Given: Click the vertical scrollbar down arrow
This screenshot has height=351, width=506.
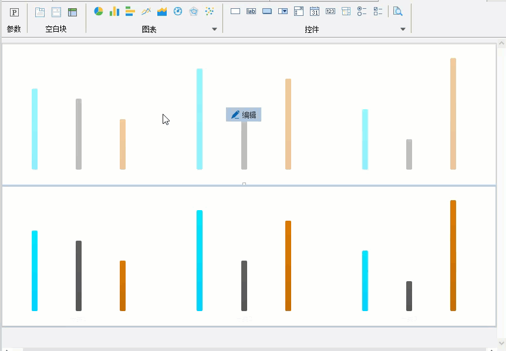Looking at the screenshot, I should 501,343.
